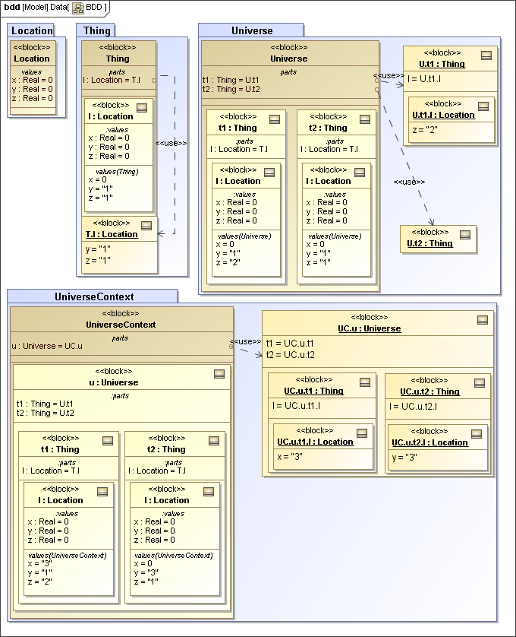The width and height of the screenshot is (516, 637).
Task: Click the UC.u : Universe instance icon
Action: click(x=483, y=320)
